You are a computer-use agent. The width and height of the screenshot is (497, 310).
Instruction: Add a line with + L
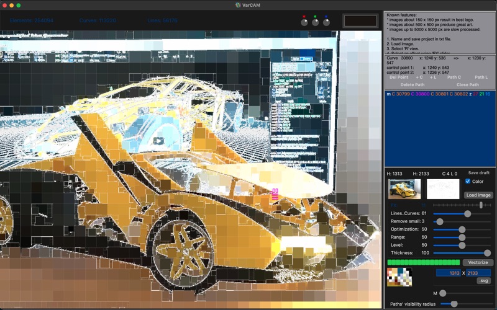point(433,77)
